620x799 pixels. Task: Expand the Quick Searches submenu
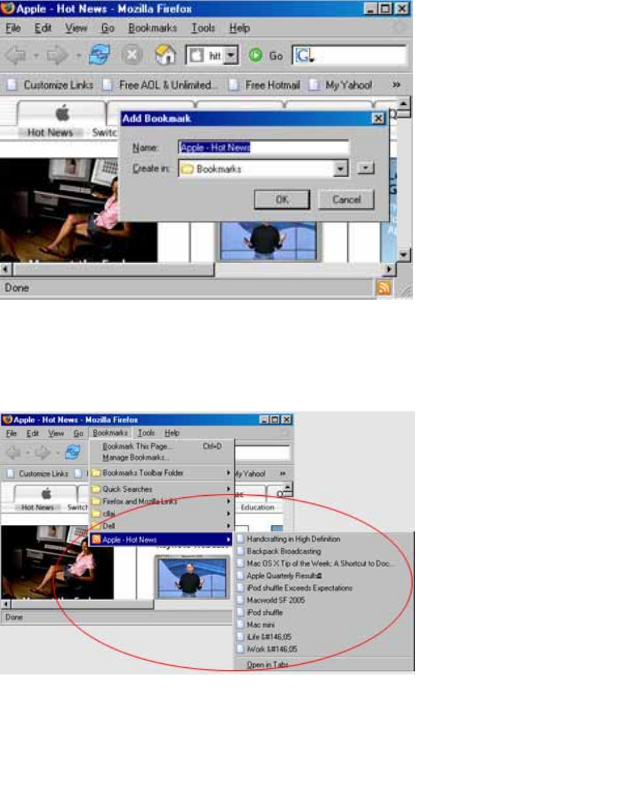pos(228,488)
